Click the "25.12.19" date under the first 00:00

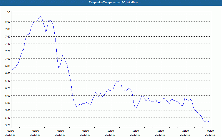pyautogui.click(x=10, y=135)
